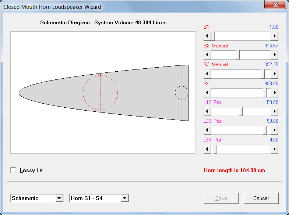
Task: Click the right arrow of the S4 slider
Action: point(274,93)
